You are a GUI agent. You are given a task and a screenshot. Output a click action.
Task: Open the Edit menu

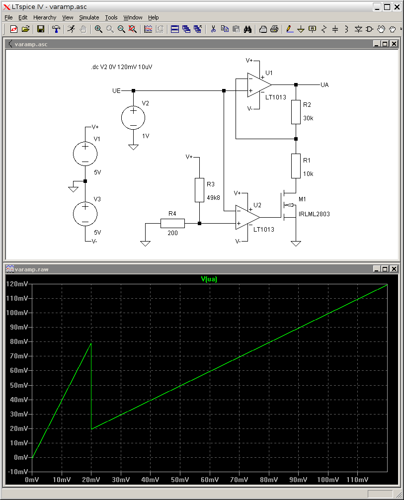[x=23, y=17]
